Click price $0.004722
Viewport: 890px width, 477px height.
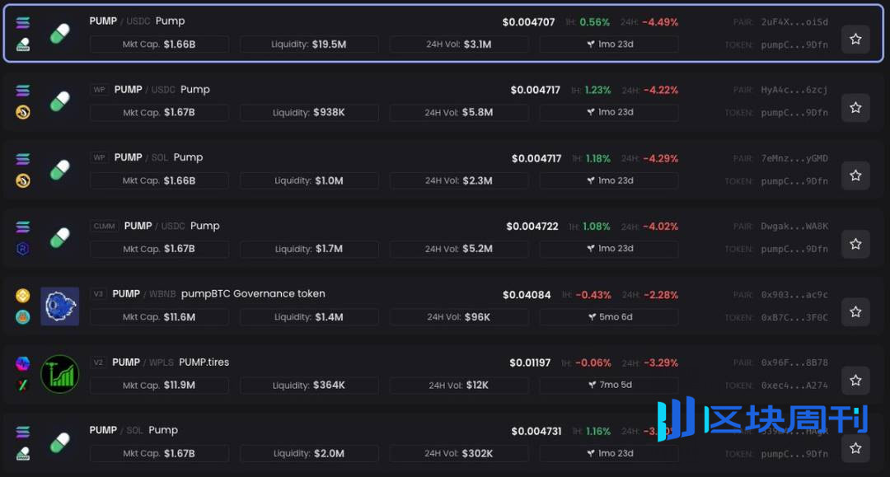532,227
